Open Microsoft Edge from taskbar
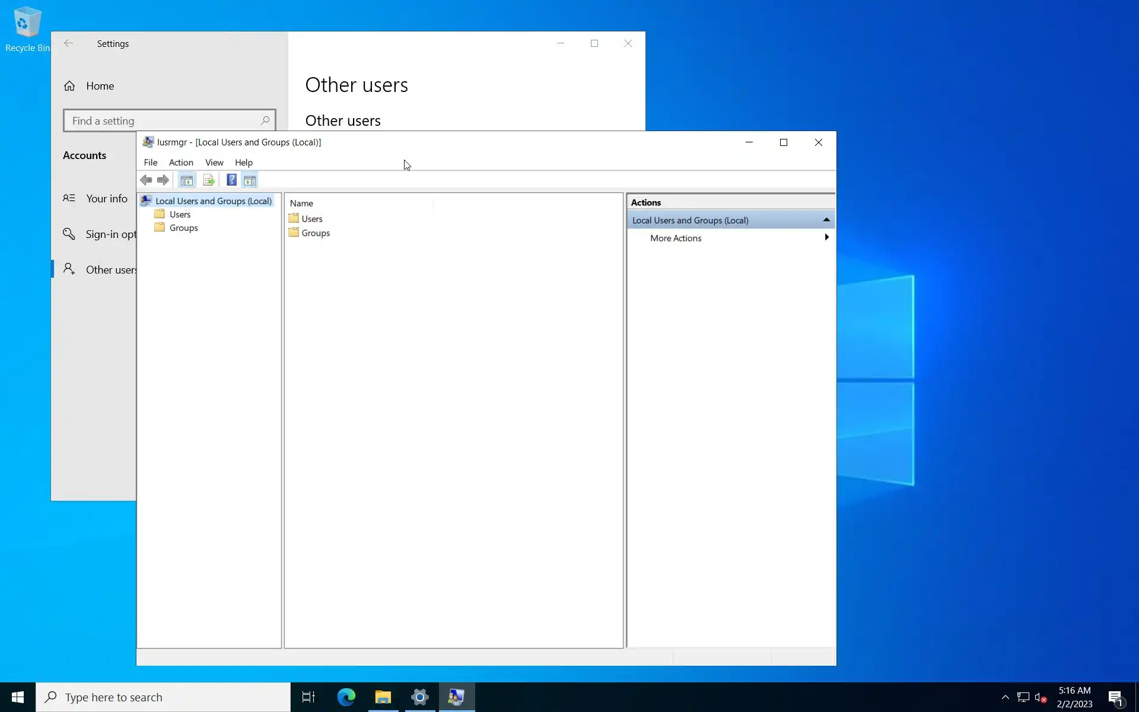This screenshot has width=1139, height=712. [346, 697]
